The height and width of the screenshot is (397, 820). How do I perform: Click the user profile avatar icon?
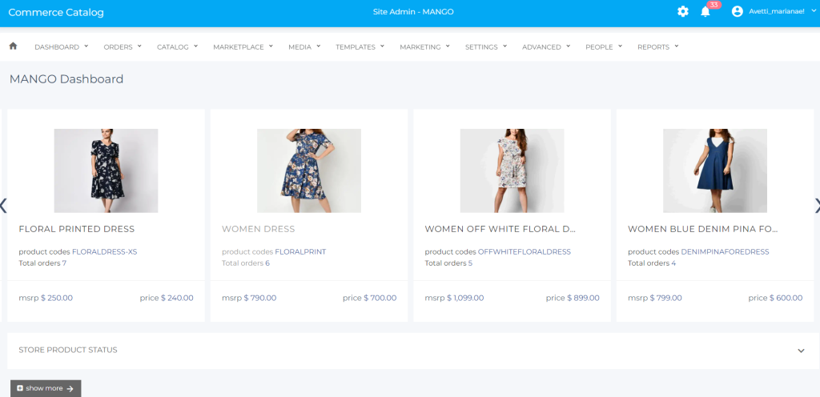tap(737, 11)
